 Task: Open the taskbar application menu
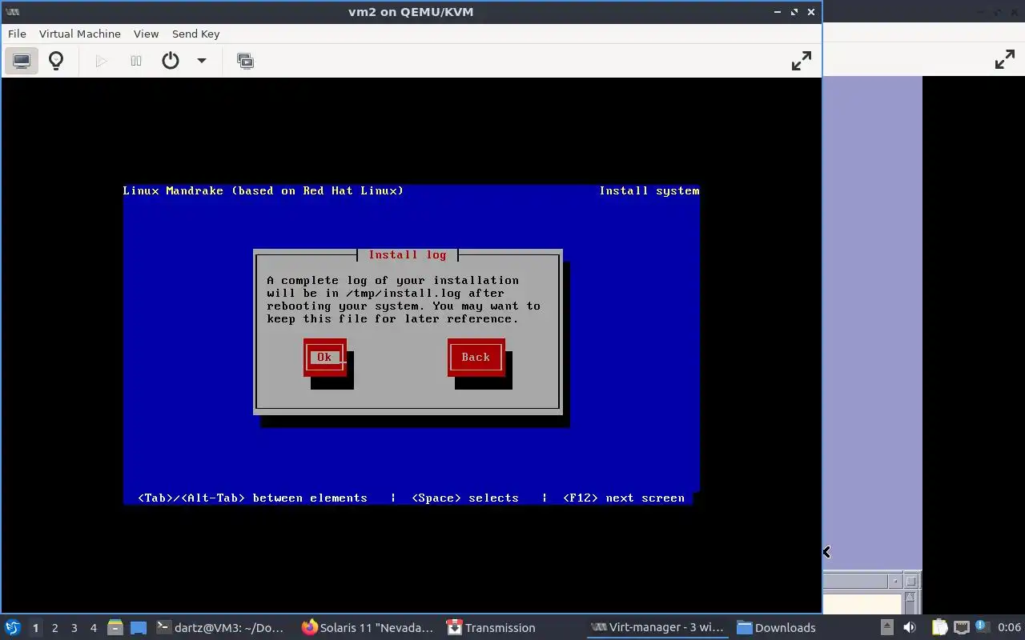tap(12, 628)
